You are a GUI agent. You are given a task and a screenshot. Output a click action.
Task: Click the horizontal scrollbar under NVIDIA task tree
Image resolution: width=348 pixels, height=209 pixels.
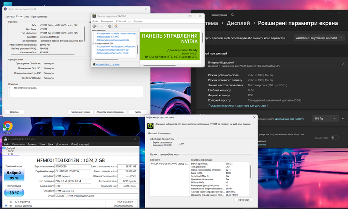point(106,59)
